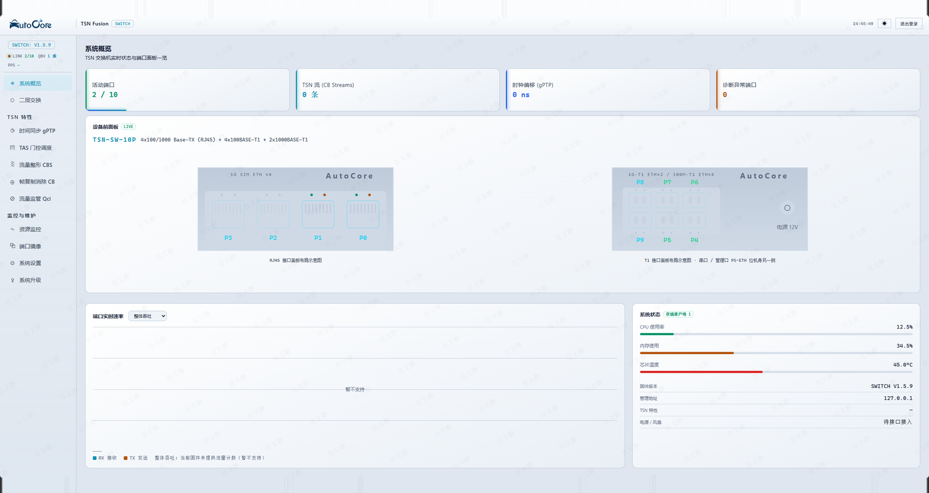929x493 pixels.
Task: Open 系统升级 from the sidebar
Action: coord(38,280)
